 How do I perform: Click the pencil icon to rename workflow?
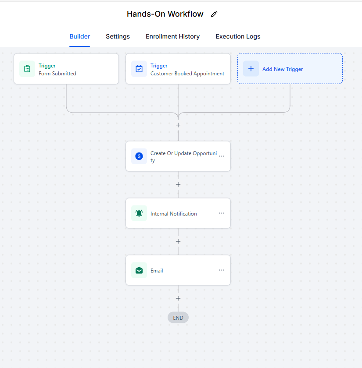tap(214, 14)
